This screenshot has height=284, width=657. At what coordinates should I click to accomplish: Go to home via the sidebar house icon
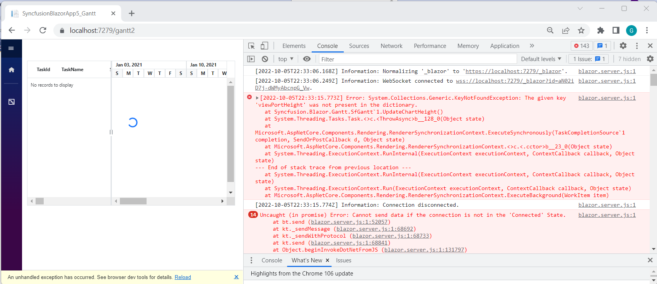tap(12, 70)
